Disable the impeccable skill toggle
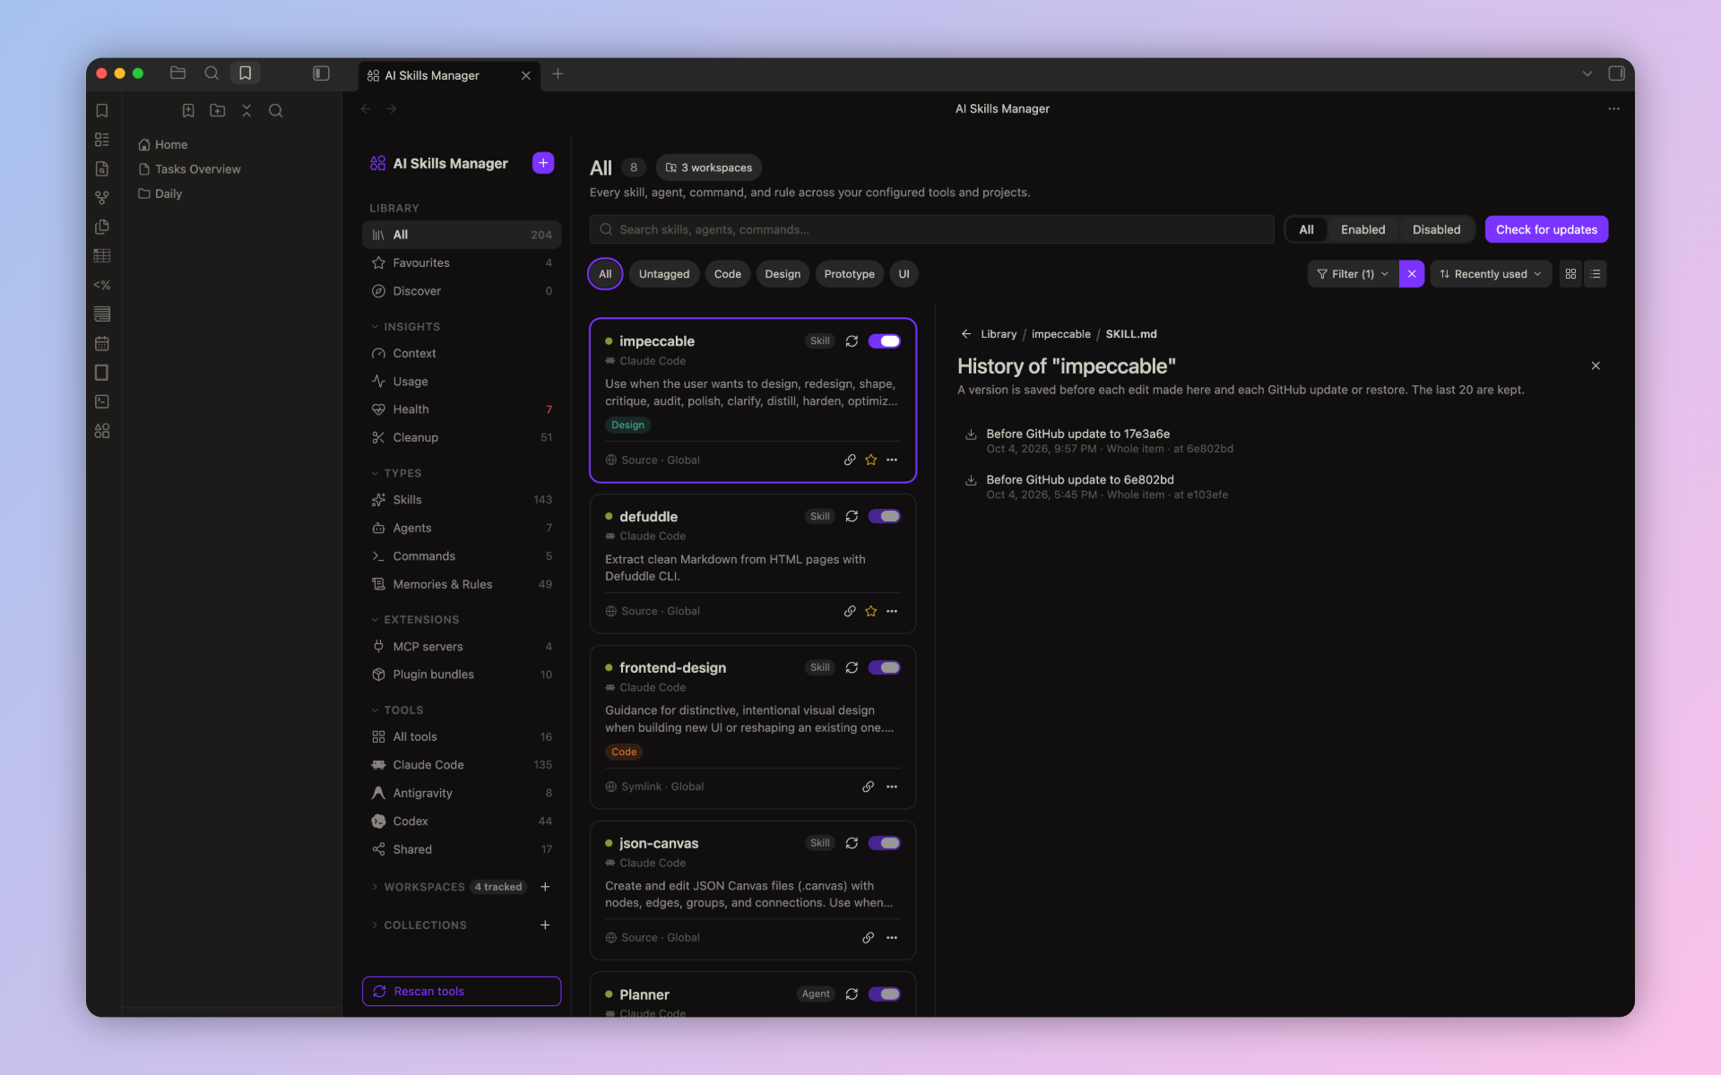 885,341
